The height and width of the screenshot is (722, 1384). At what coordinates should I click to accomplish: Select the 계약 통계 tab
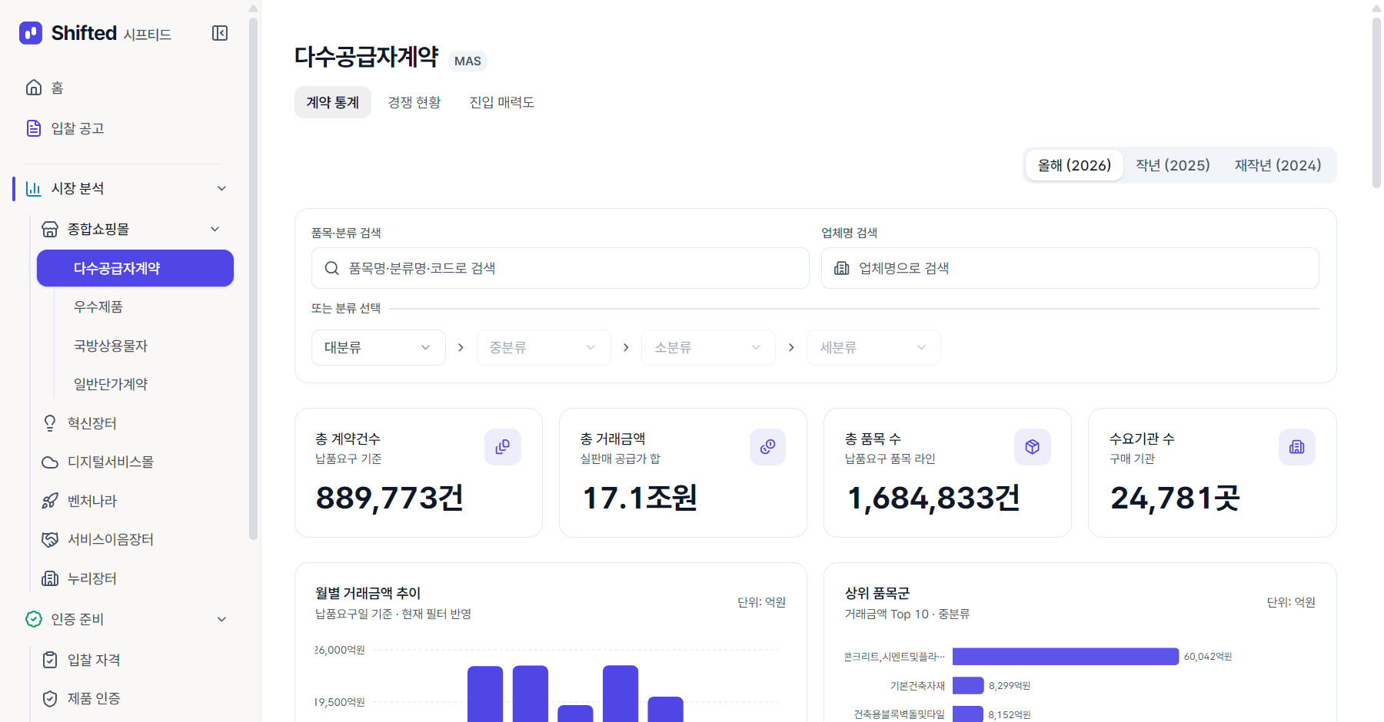click(333, 102)
